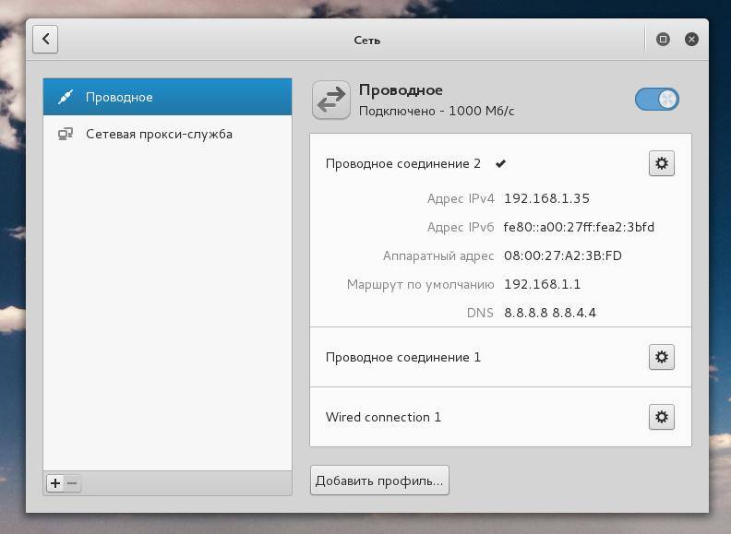Click default route value 192.168.1.1

(542, 284)
